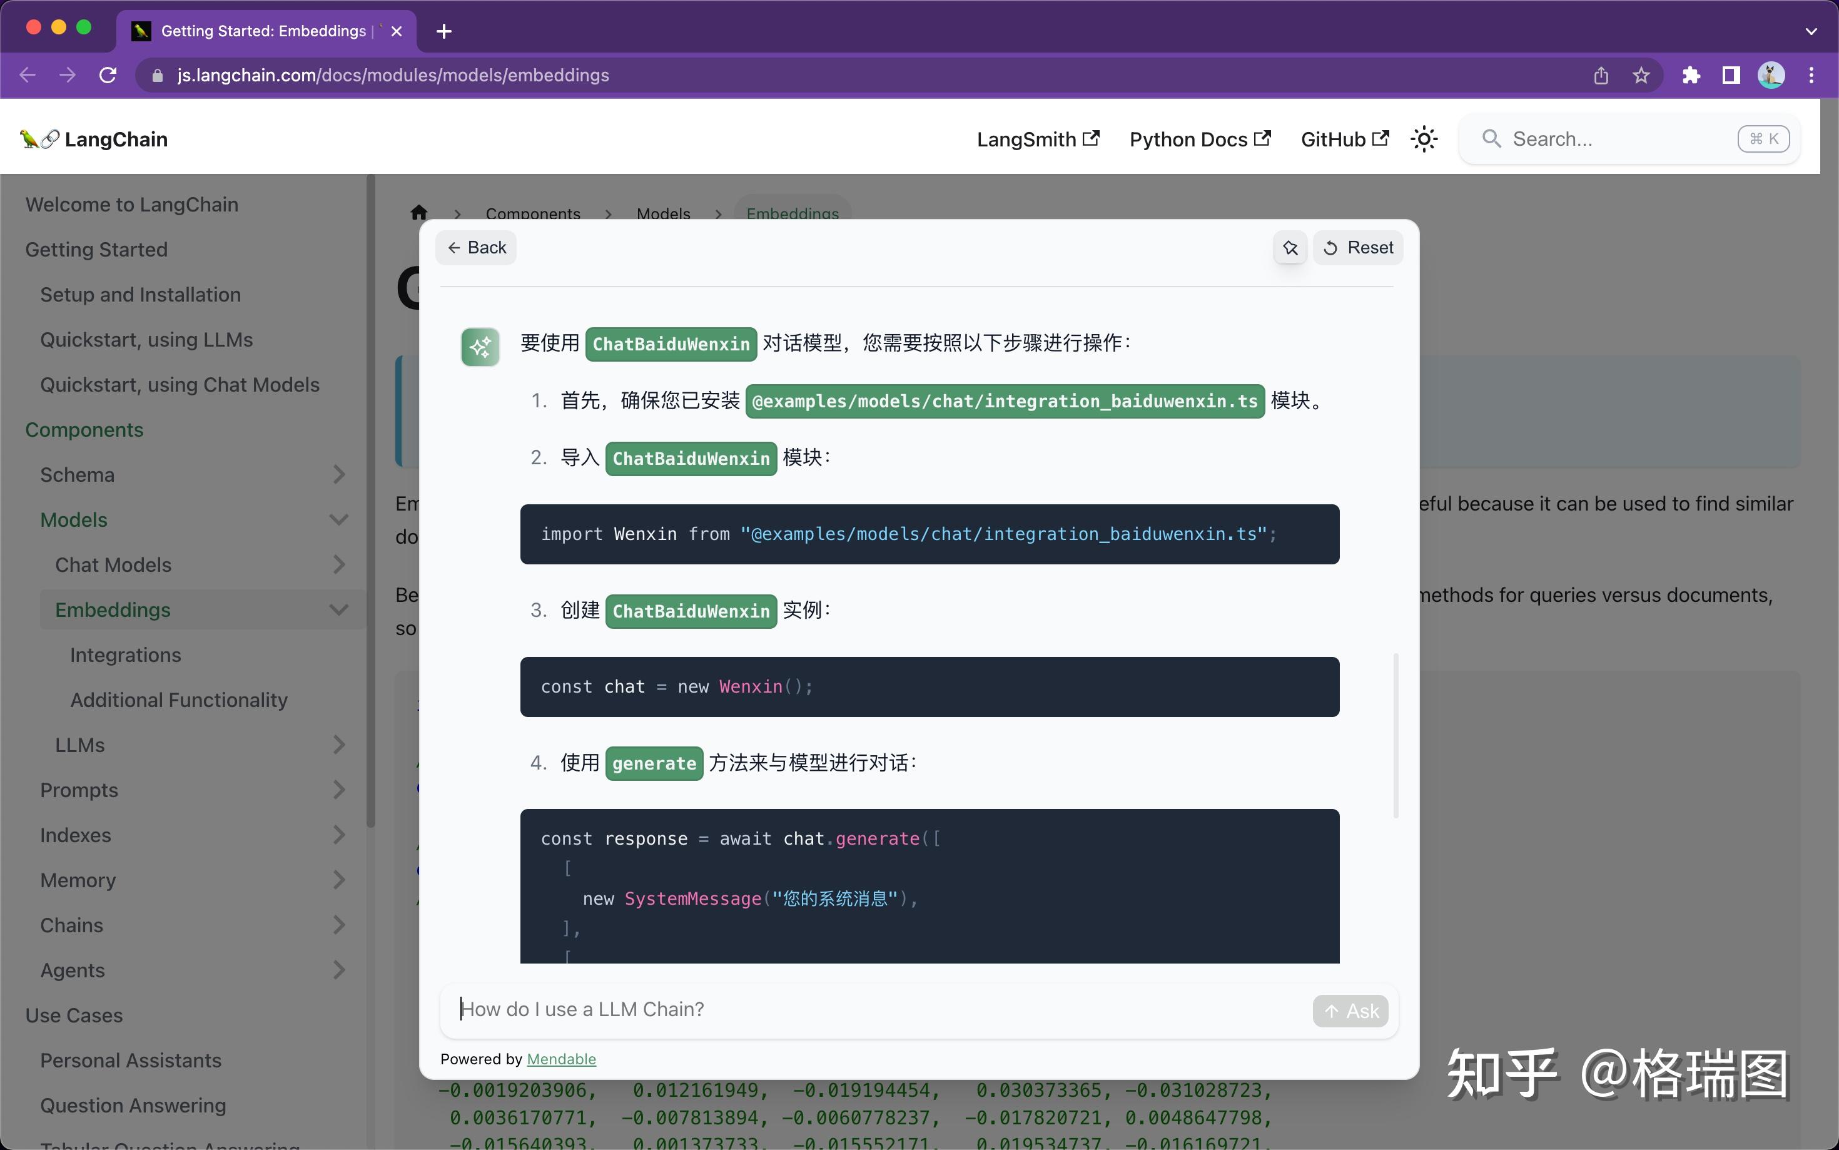Open Question Answering sidebar item
1839x1150 pixels.
pos(133,1105)
